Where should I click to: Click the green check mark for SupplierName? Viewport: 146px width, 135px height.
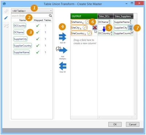(38, 52)
